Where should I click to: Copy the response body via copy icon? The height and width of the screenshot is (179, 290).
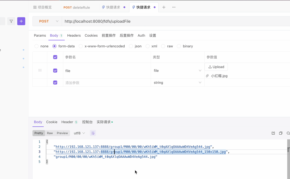tap(281, 133)
